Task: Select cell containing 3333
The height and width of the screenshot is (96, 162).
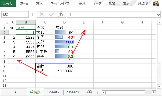Action: click(x=26, y=42)
